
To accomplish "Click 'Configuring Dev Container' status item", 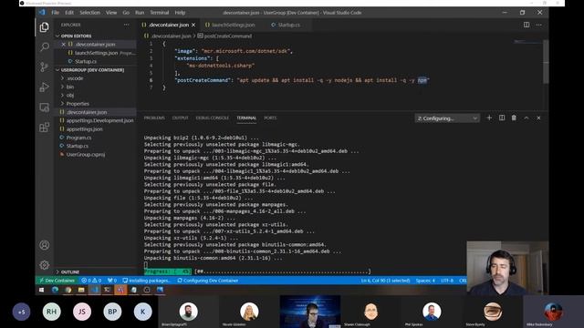I will click(207, 281).
